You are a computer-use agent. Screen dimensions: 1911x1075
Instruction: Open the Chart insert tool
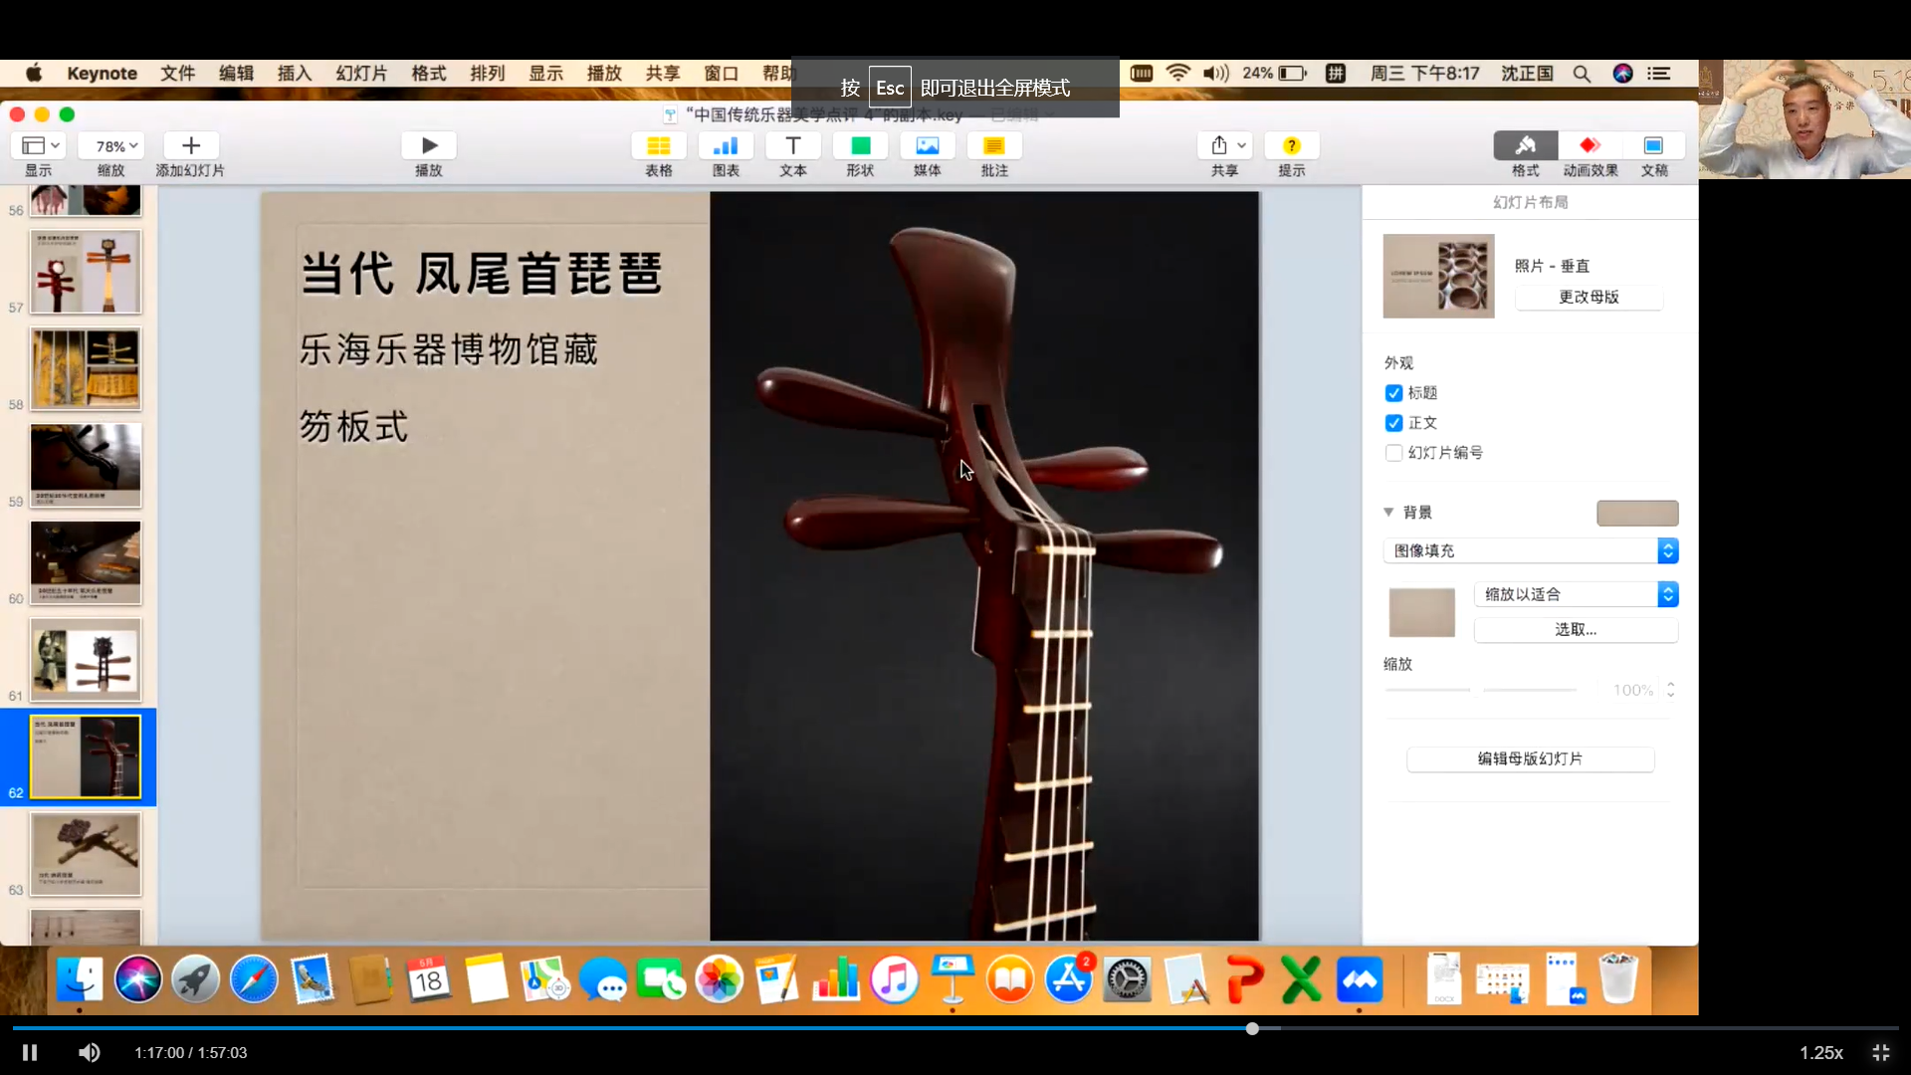point(726,146)
